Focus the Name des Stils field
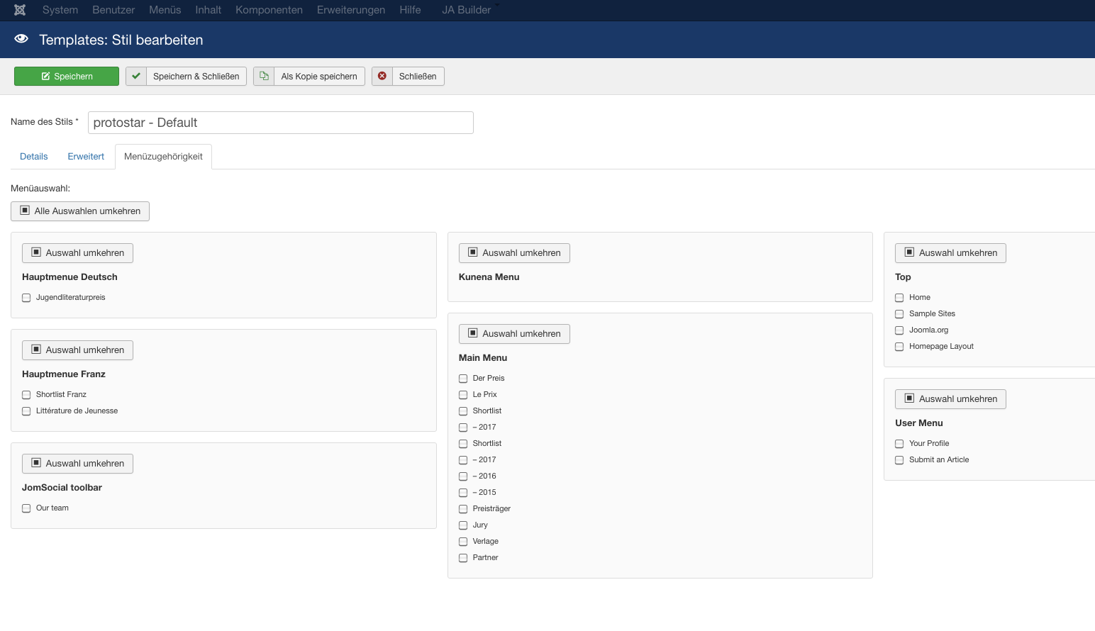This screenshot has height=631, width=1095. point(281,123)
